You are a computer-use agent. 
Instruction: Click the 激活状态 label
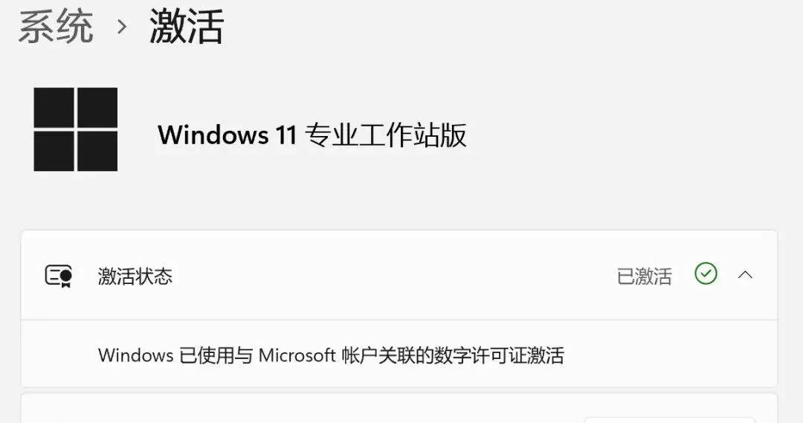[x=135, y=276]
